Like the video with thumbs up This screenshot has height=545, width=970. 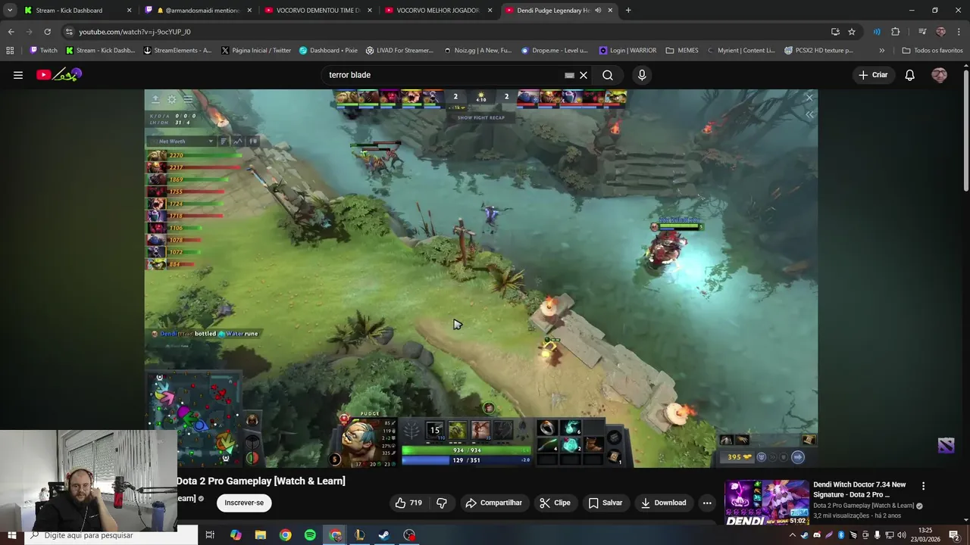[408, 503]
